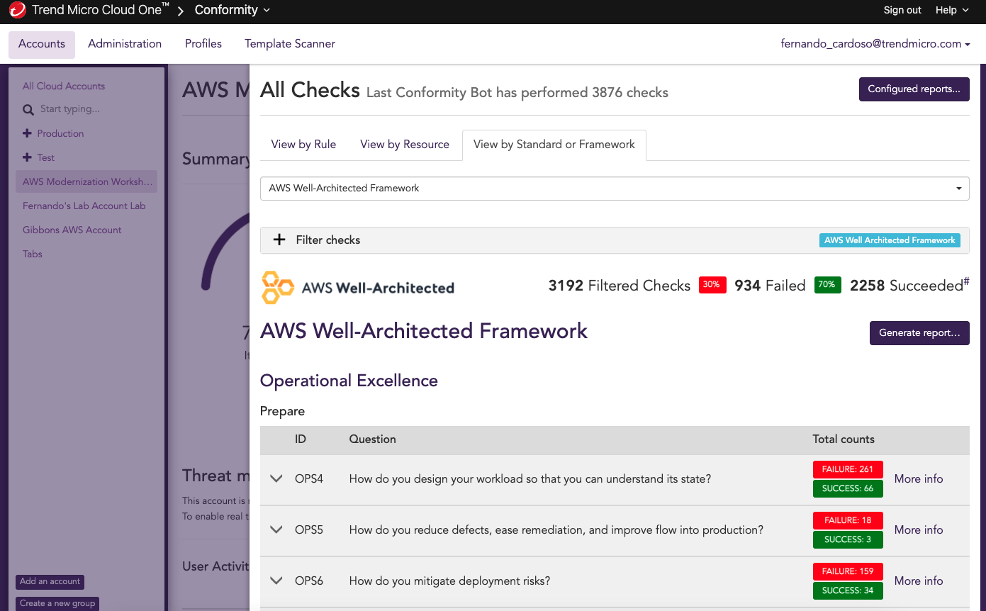Click the OPS6 question about deployment risks
This screenshot has width=986, height=611.
click(x=450, y=581)
